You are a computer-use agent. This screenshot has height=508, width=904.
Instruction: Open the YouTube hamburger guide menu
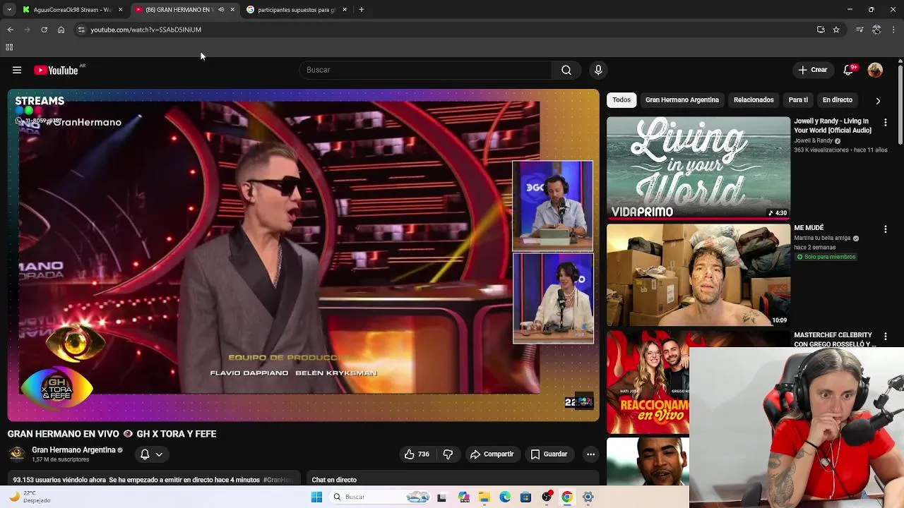[17, 70]
